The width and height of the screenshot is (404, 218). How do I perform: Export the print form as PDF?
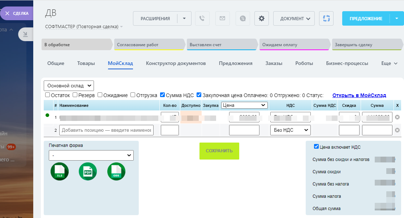pyautogui.click(x=88, y=171)
